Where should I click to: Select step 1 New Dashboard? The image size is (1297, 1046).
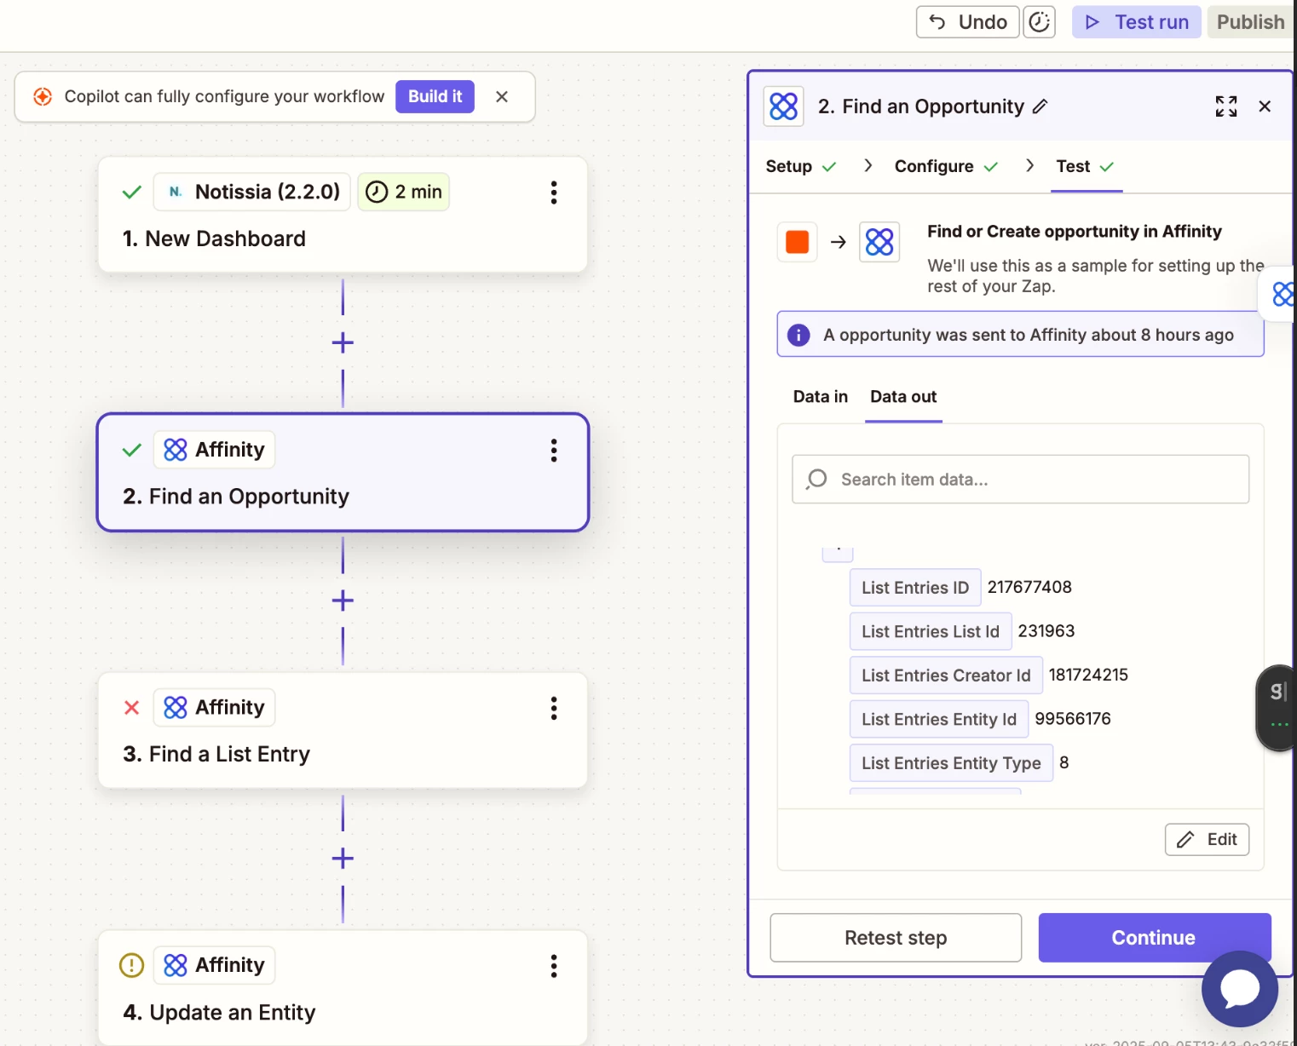(x=343, y=215)
